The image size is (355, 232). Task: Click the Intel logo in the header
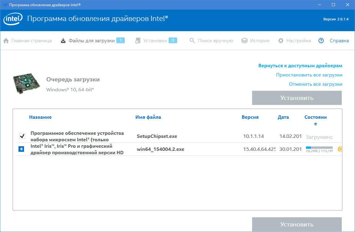pyautogui.click(x=13, y=19)
